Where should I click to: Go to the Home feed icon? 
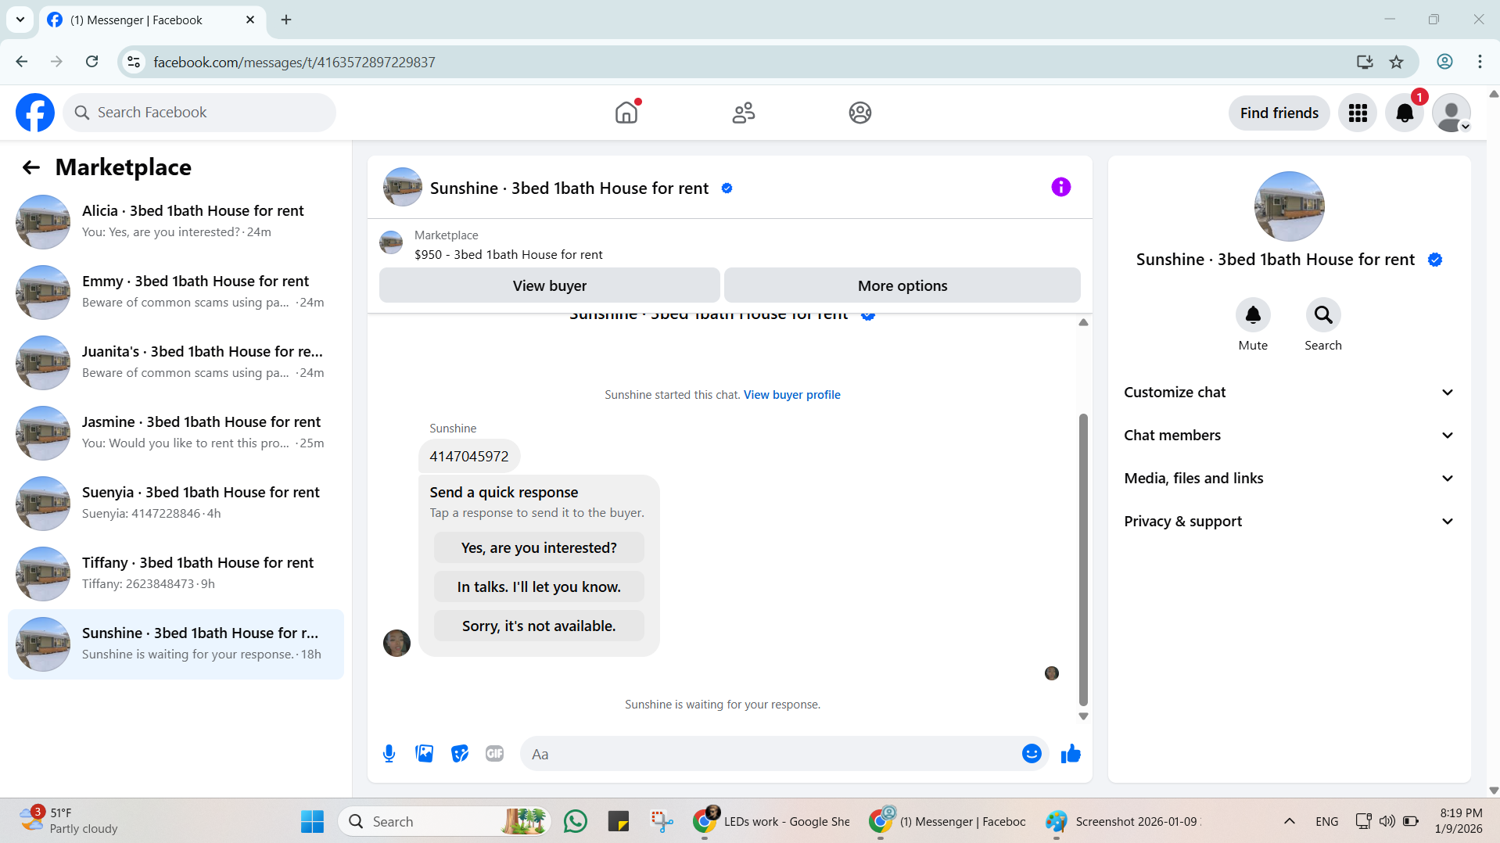click(x=626, y=113)
